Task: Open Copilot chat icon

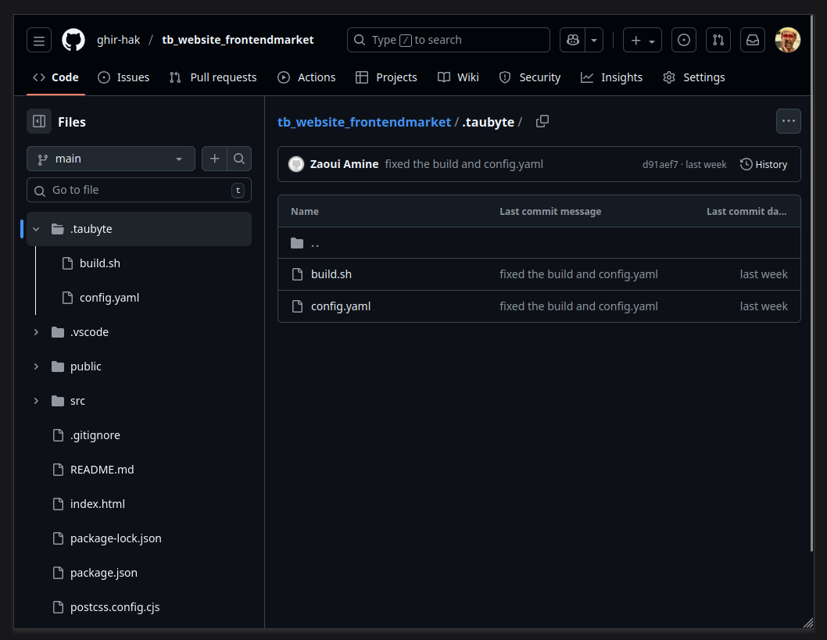Action: pos(573,40)
